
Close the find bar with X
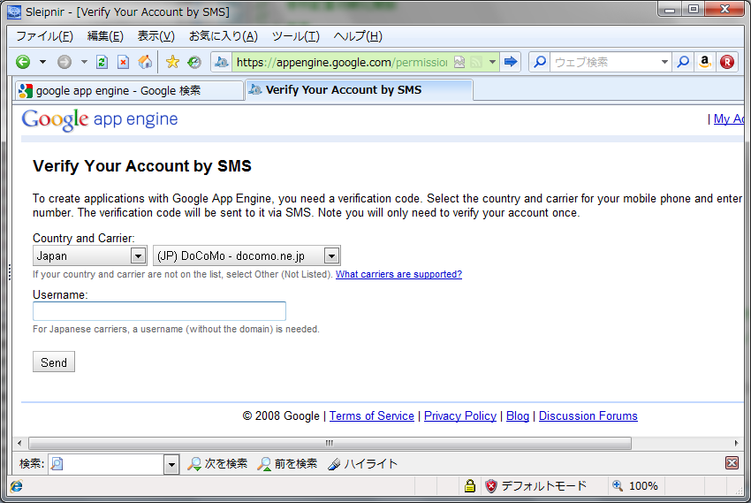point(732,462)
